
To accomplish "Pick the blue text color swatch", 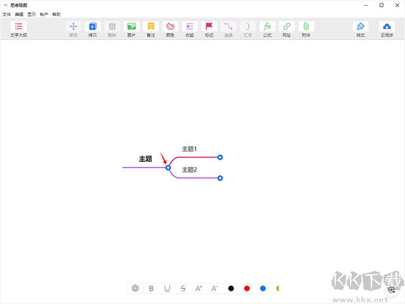I will click(x=263, y=288).
